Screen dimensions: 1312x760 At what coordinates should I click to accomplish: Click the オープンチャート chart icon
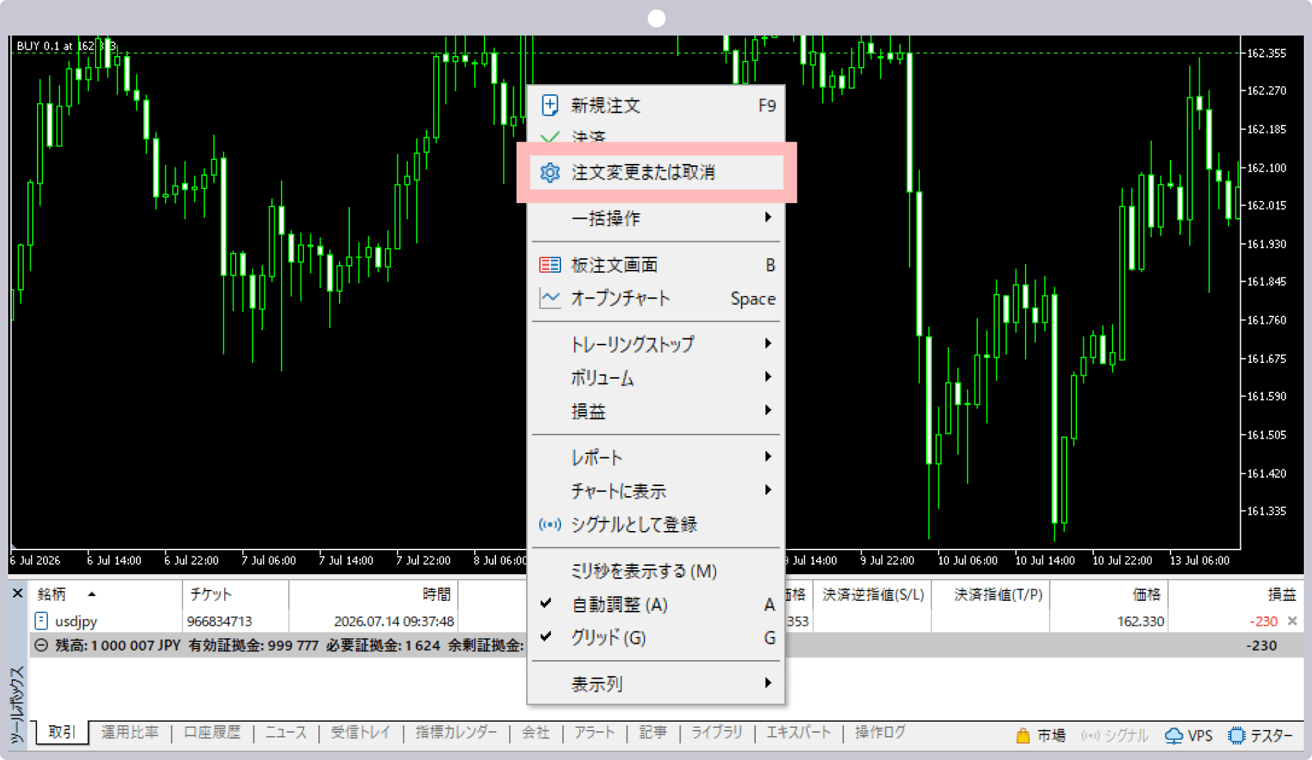549,298
